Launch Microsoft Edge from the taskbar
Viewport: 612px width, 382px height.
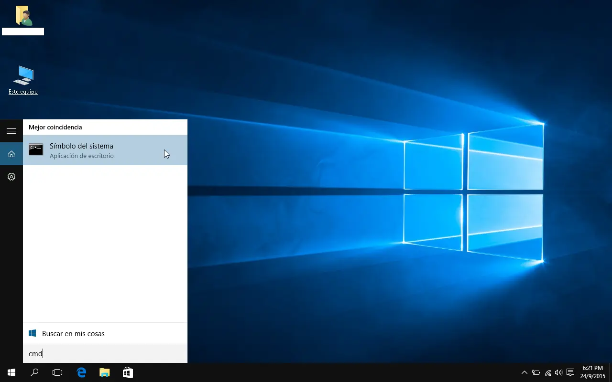81,372
